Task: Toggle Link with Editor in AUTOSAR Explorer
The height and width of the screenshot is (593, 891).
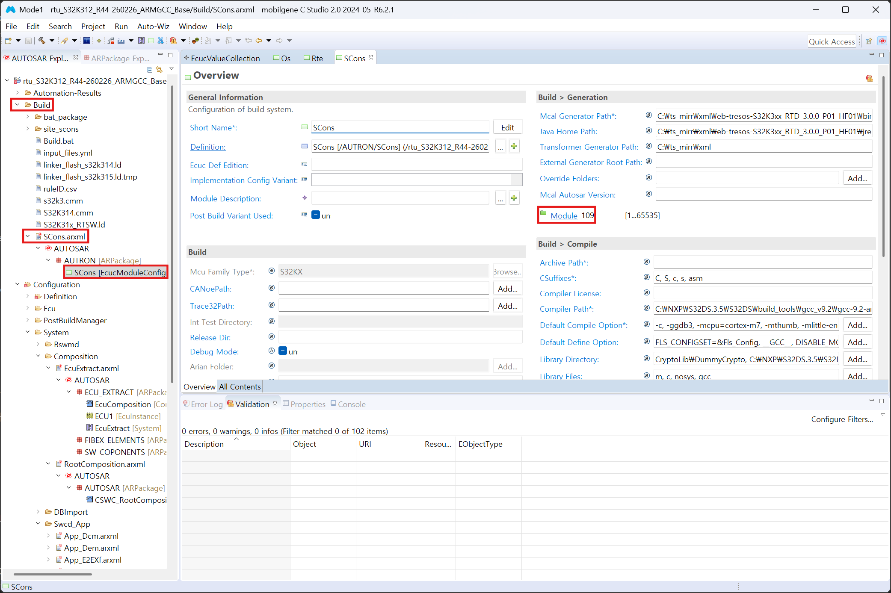Action: [159, 70]
